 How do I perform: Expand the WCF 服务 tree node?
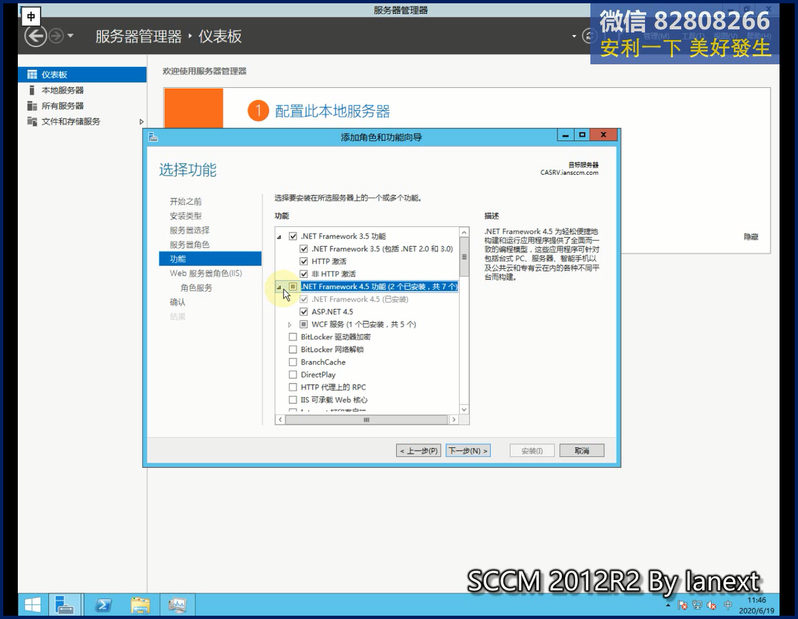pos(290,324)
